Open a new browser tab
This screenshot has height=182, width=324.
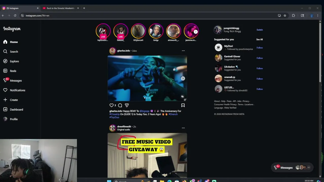pyautogui.click(x=84, y=8)
